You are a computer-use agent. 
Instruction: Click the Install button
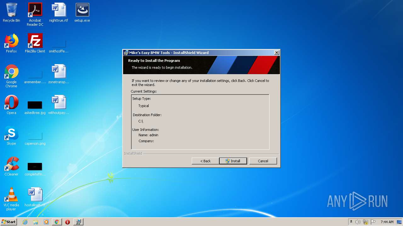233,161
